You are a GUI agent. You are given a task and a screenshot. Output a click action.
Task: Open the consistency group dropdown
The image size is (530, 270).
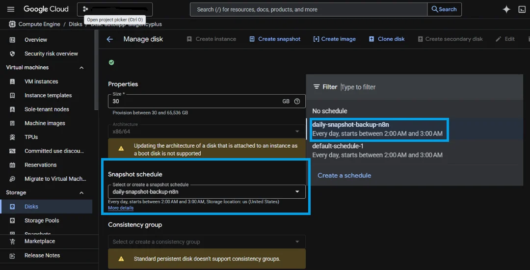[207, 242]
